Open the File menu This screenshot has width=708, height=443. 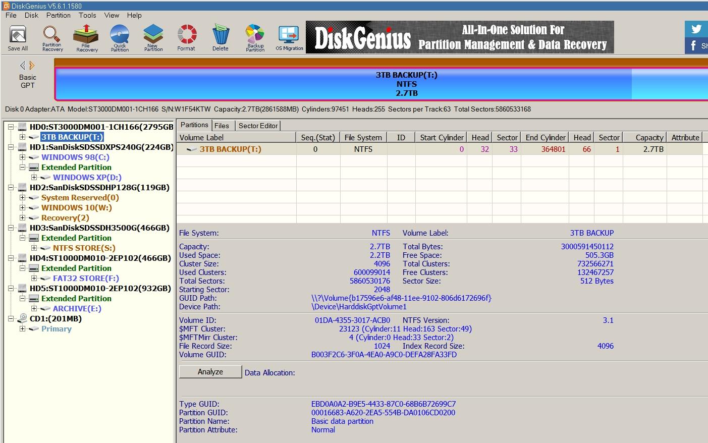point(11,15)
